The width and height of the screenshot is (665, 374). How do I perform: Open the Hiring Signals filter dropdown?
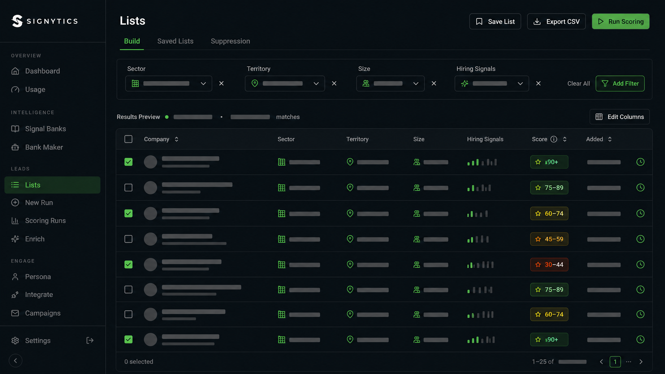click(x=492, y=83)
